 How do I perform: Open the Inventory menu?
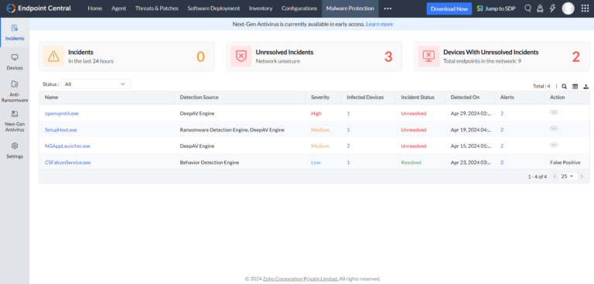(261, 9)
